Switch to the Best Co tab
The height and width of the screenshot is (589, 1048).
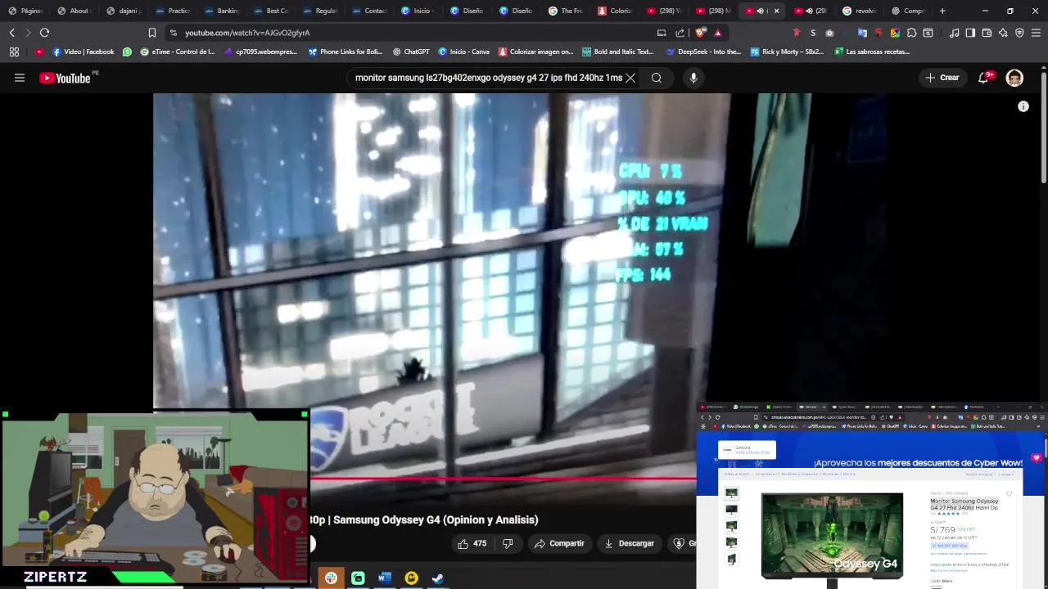(x=270, y=11)
